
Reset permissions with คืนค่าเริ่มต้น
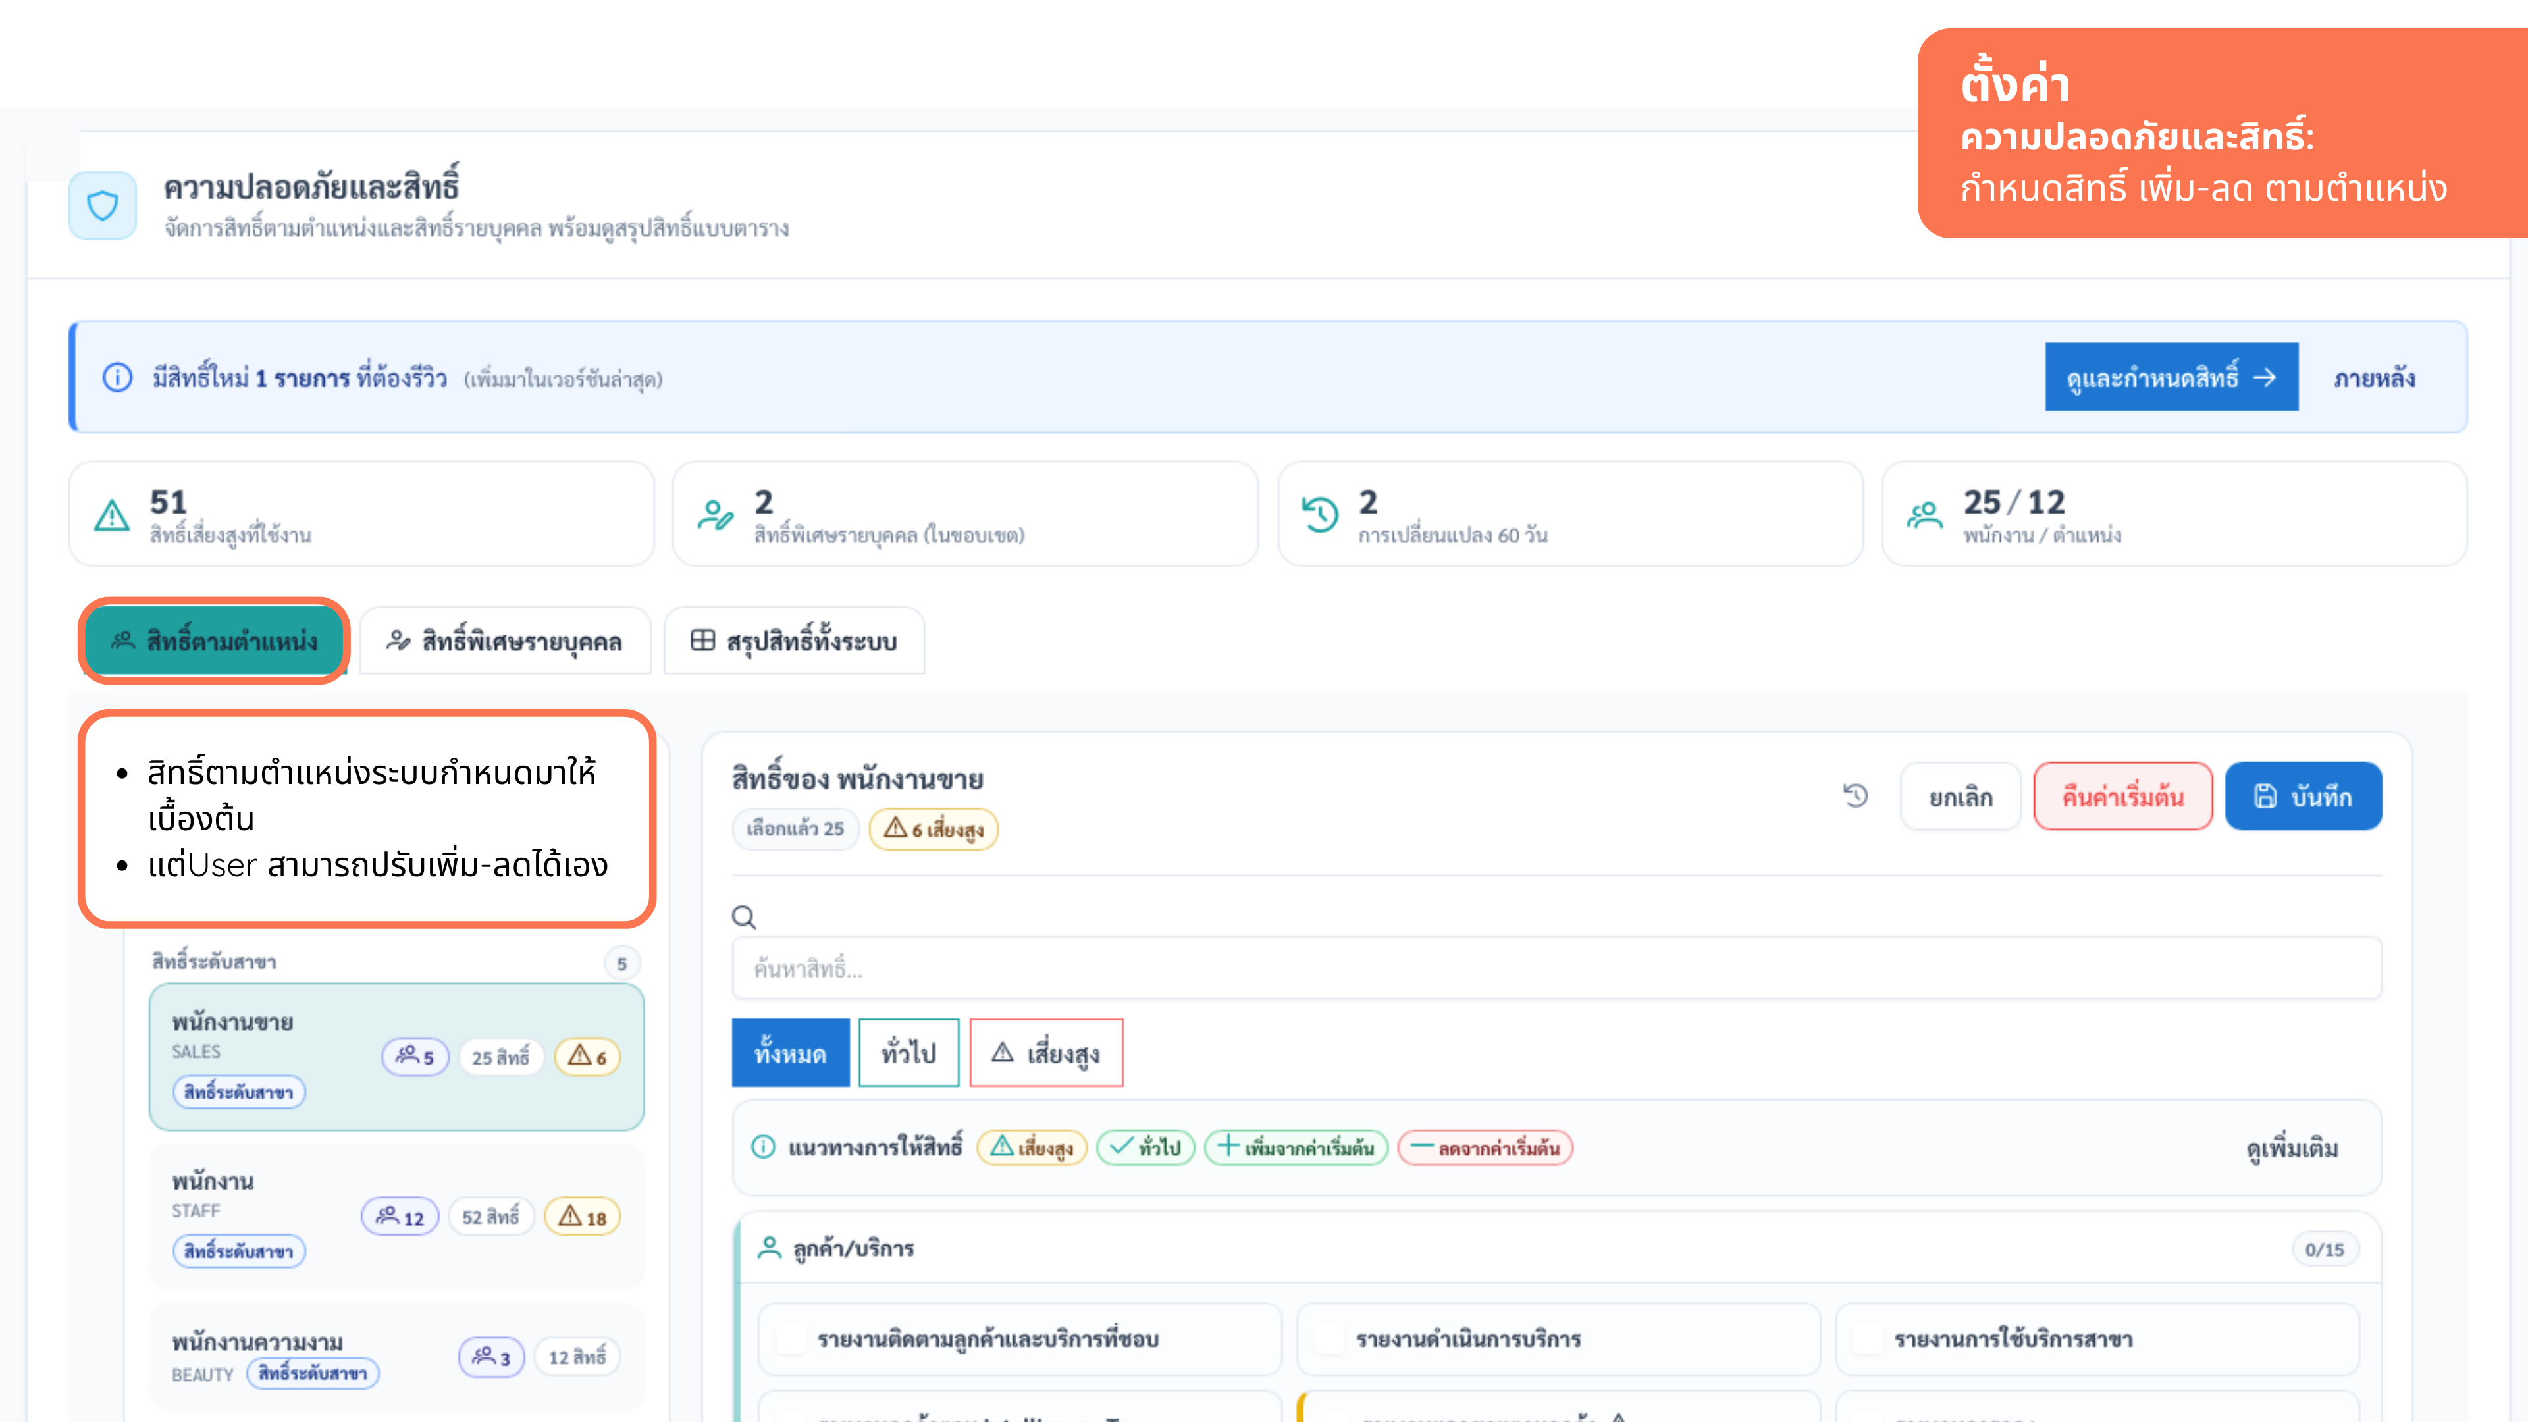pyautogui.click(x=2122, y=796)
